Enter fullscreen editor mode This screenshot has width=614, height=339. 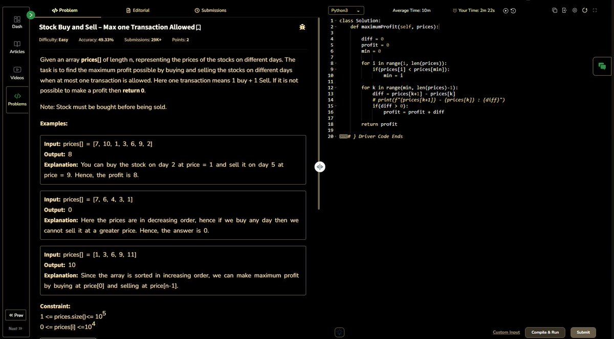pyautogui.click(x=595, y=10)
